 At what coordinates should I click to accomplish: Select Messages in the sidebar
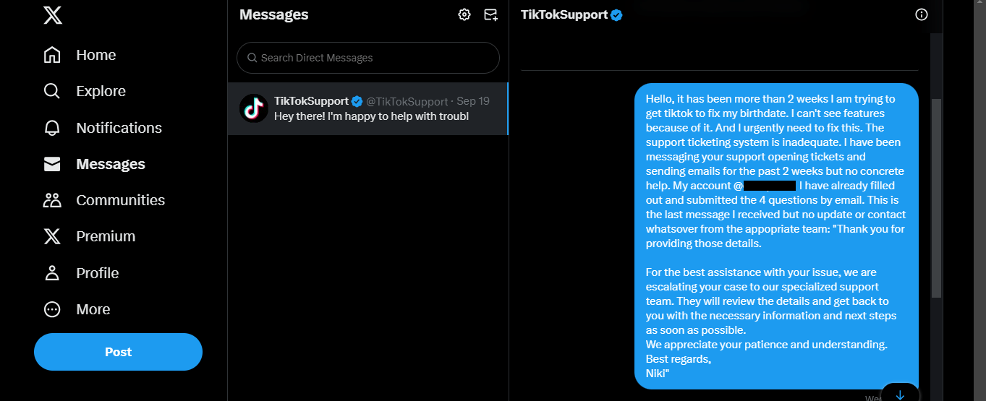[x=110, y=164]
